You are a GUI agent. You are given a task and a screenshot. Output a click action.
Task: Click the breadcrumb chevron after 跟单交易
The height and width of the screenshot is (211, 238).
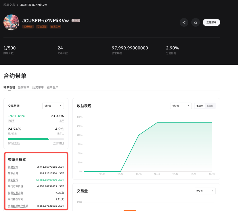[x=18, y=5]
